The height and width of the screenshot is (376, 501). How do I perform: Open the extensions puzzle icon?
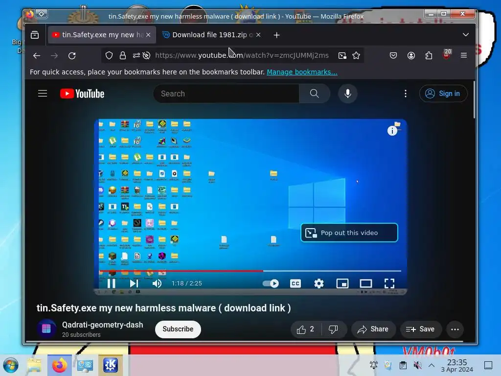pyautogui.click(x=429, y=56)
